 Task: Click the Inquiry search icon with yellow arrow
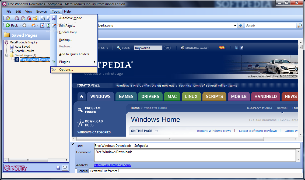click(x=8, y=18)
